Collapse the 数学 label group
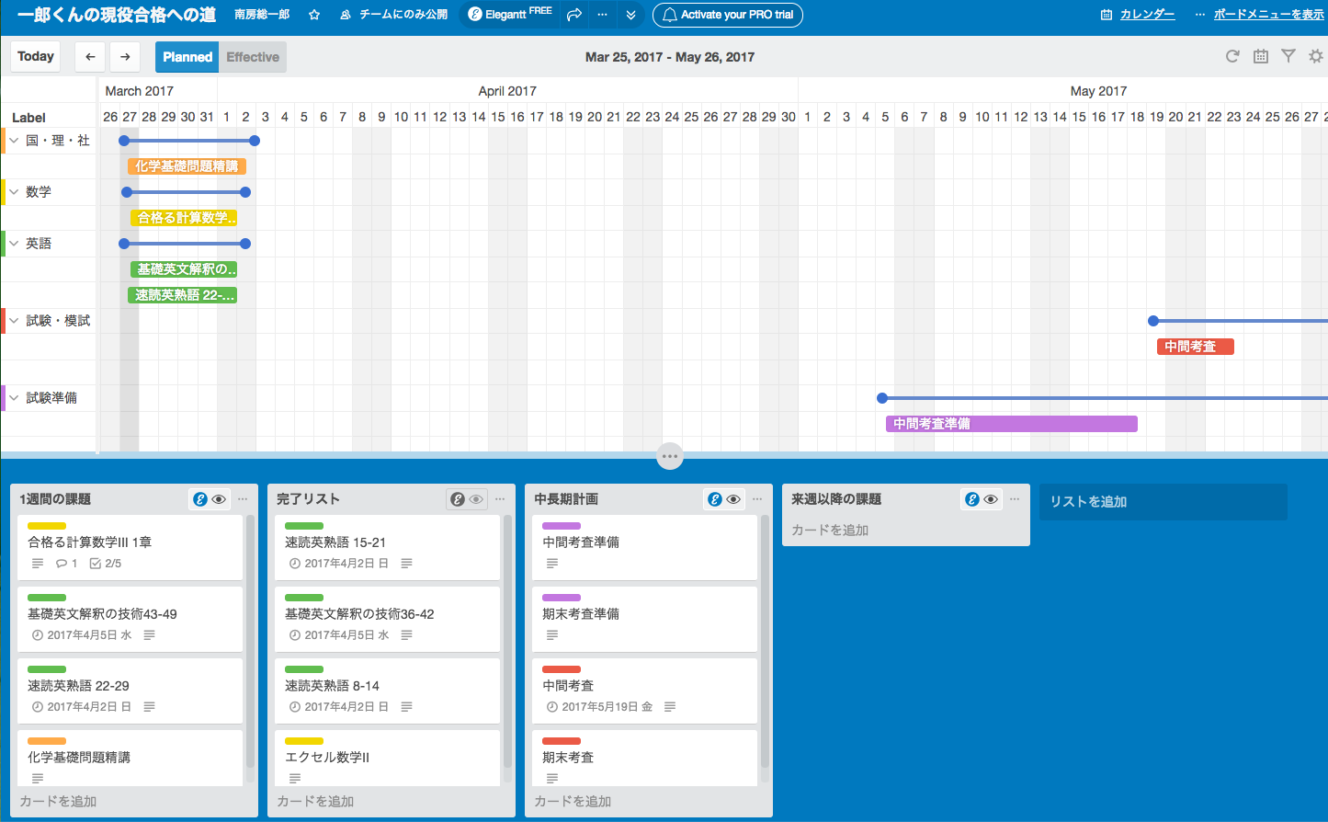Viewport: 1328px width, 822px height. 14,192
